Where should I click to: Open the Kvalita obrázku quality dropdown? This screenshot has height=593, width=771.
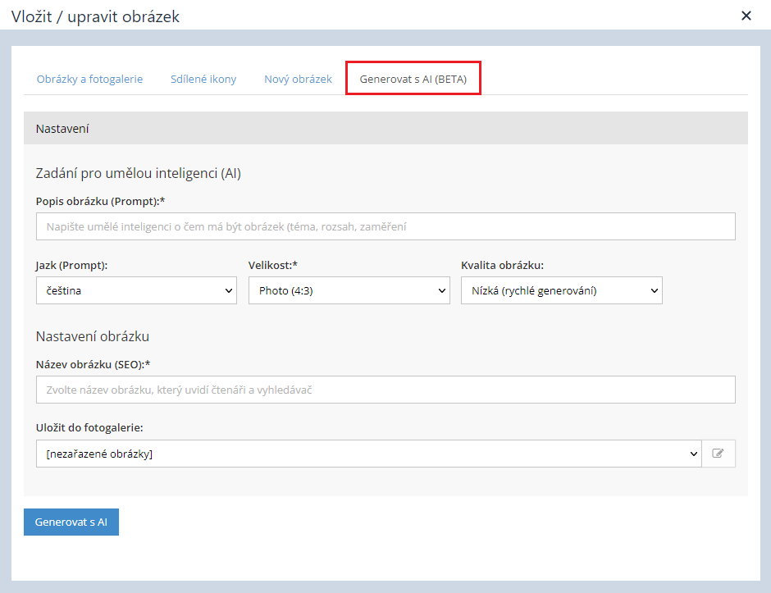pyautogui.click(x=561, y=290)
